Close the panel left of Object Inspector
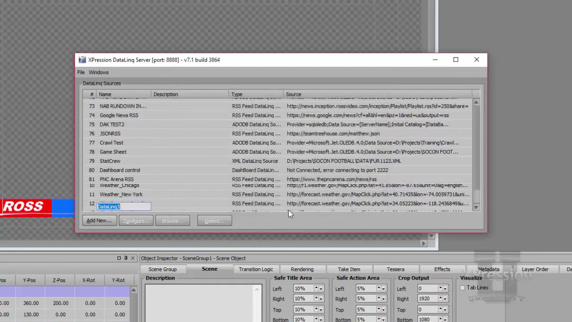Image resolution: width=572 pixels, height=322 pixels. (x=133, y=258)
